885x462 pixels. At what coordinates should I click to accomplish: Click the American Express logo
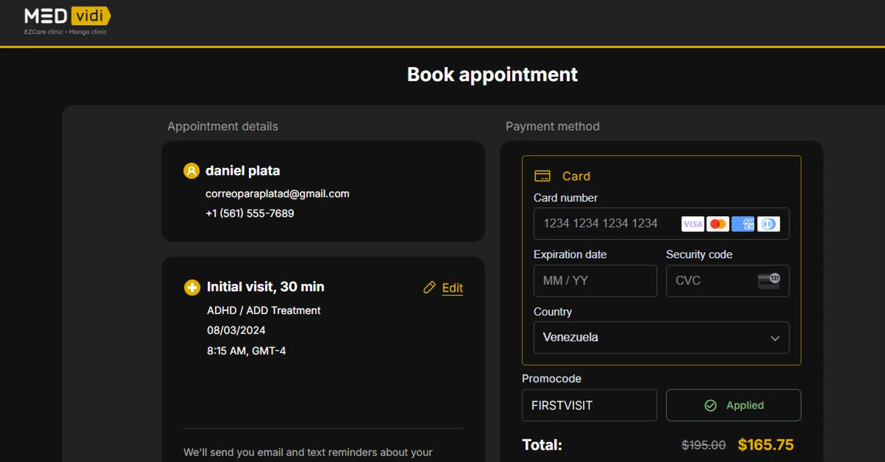[x=743, y=224]
